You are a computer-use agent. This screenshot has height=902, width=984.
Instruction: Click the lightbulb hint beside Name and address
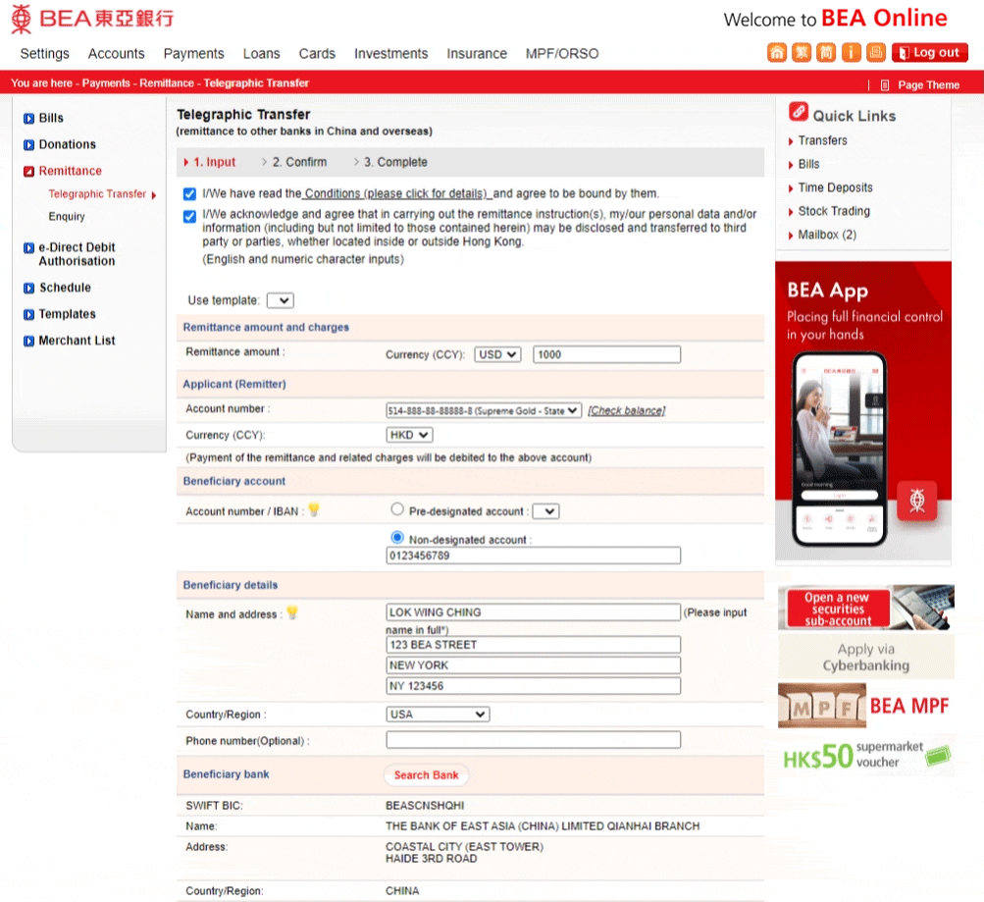291,612
